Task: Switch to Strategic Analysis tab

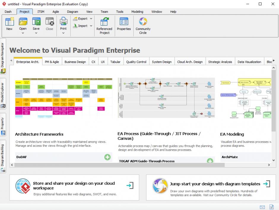Action: click(x=220, y=62)
